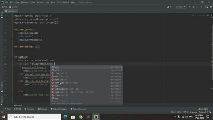This screenshot has width=213, height=120.
Task: Open the Python Packages tool window
Action: [59, 109]
